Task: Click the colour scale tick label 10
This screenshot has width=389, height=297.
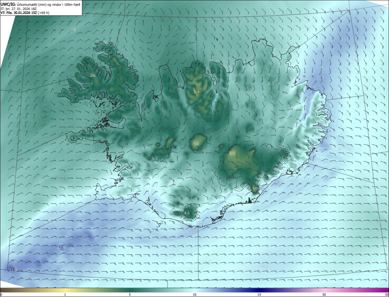Action: pos(194,295)
